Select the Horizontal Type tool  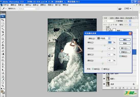coord(3,67)
